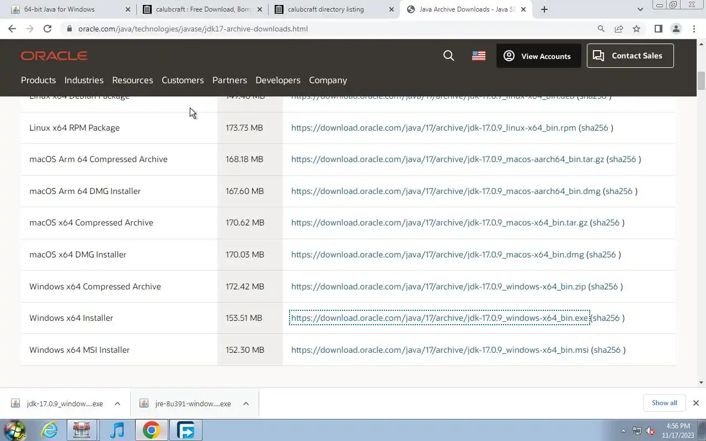The width and height of the screenshot is (706, 441).
Task: Download the macOS aarch64 DMG link
Action: 446,191
